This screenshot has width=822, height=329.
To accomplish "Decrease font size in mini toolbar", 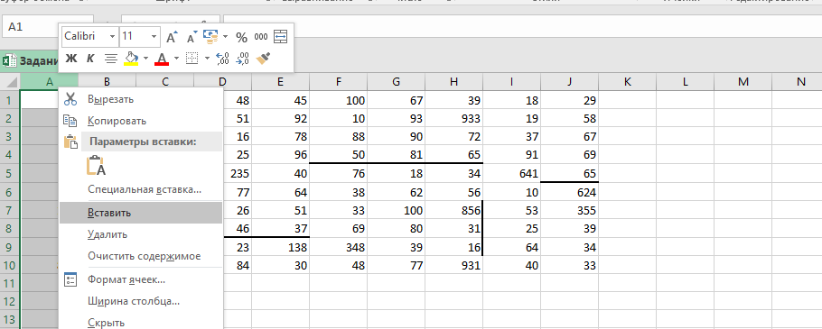I will click(x=191, y=37).
